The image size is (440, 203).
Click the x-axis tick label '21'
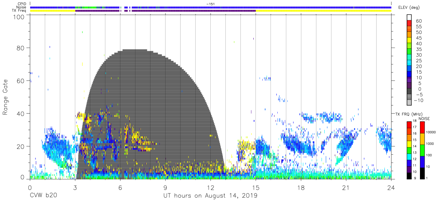point(346,188)
